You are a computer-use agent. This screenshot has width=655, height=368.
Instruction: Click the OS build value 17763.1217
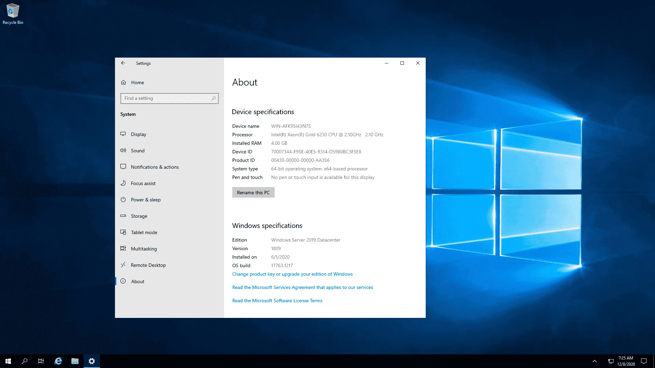click(x=282, y=265)
